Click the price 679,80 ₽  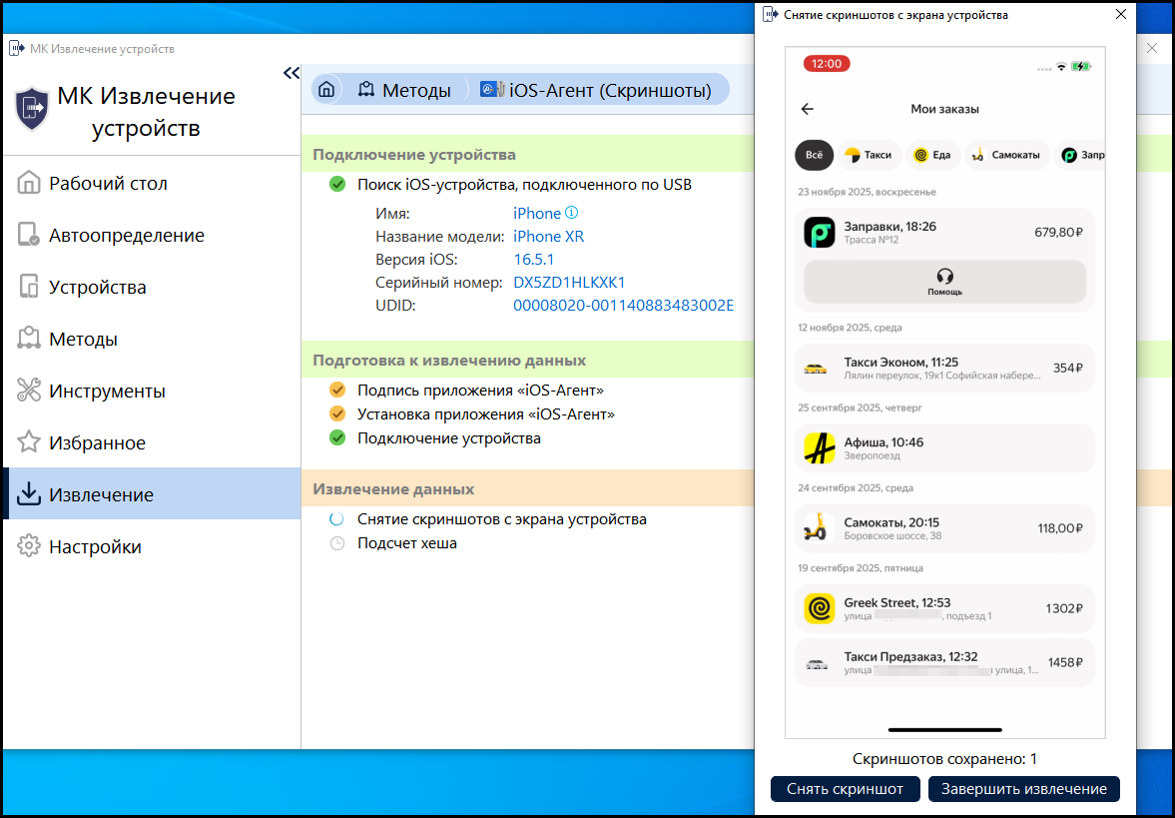(x=1059, y=233)
